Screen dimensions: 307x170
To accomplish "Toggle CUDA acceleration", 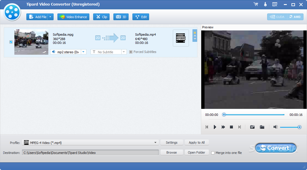I will 277,17.
